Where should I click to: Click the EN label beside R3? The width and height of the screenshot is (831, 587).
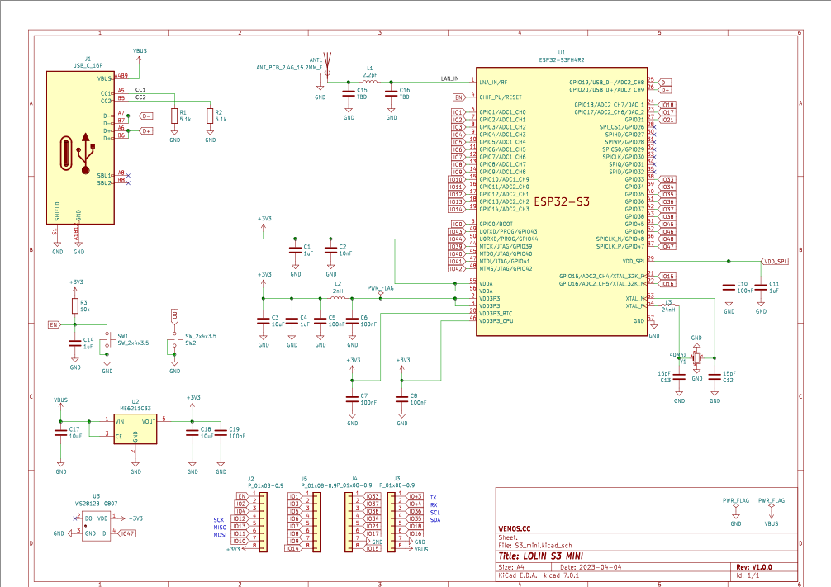click(55, 324)
